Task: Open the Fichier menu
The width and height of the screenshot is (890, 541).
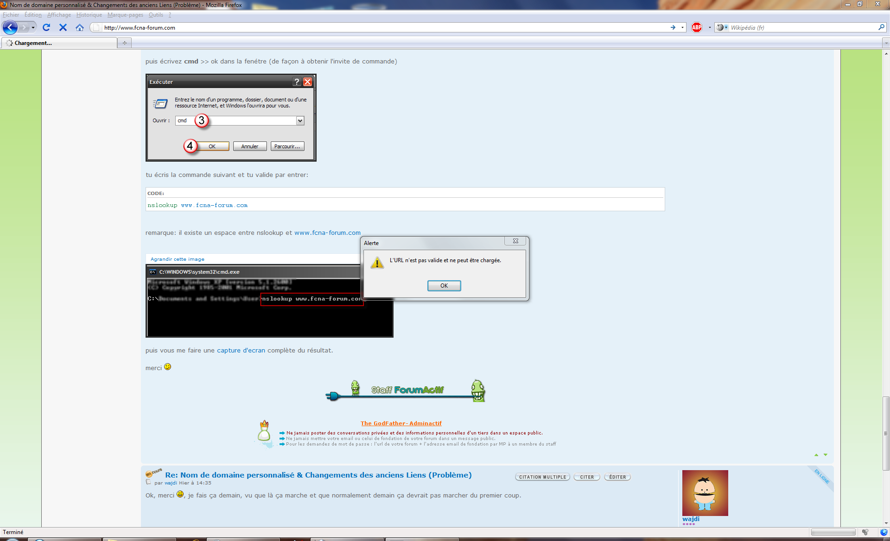Action: point(11,15)
